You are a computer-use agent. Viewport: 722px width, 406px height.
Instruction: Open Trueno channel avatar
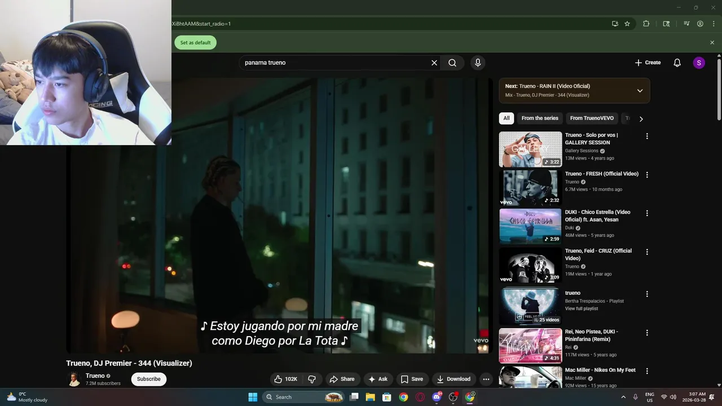click(74, 379)
